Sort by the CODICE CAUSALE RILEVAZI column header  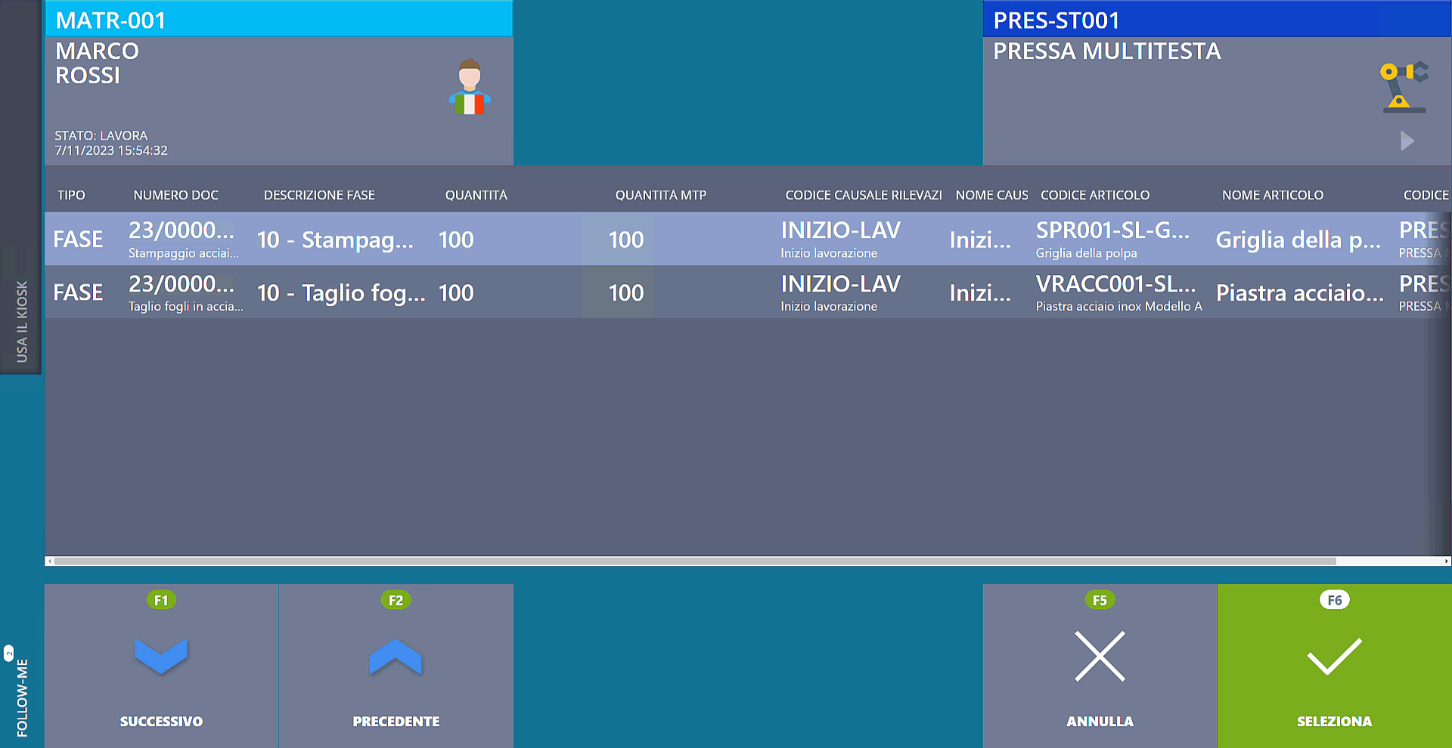[863, 195]
